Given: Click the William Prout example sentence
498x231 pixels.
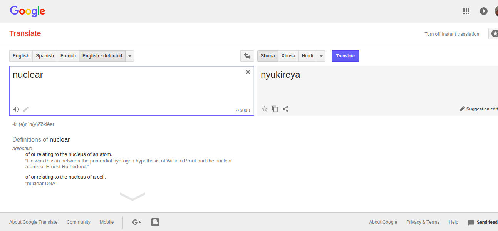Looking at the screenshot, I should coord(129,164).
